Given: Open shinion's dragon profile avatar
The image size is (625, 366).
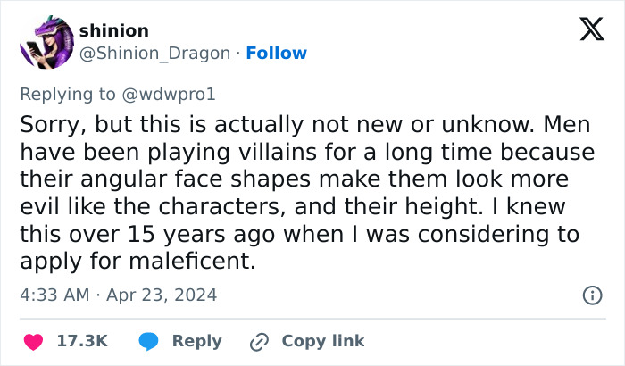Looking at the screenshot, I should pyautogui.click(x=44, y=42).
